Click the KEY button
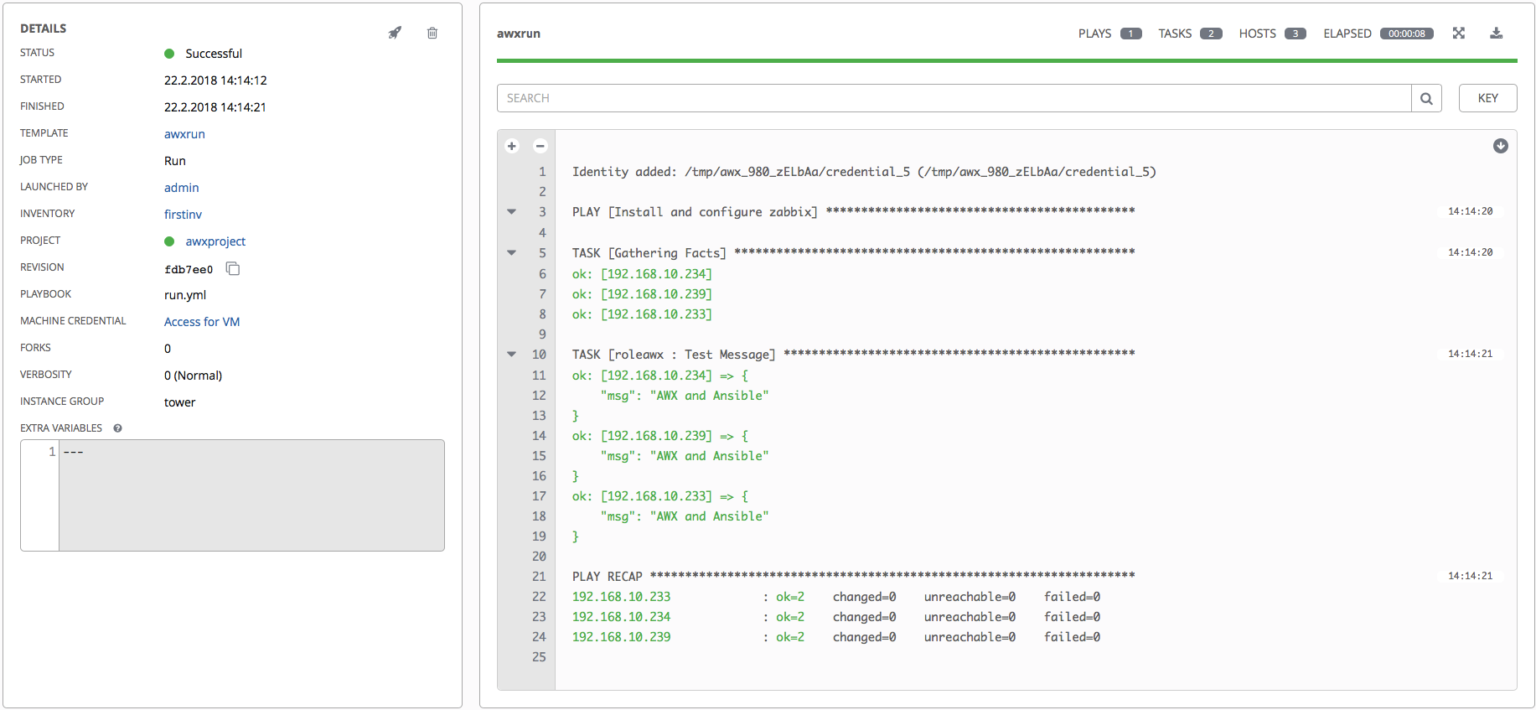This screenshot has width=1536, height=710. (x=1487, y=98)
